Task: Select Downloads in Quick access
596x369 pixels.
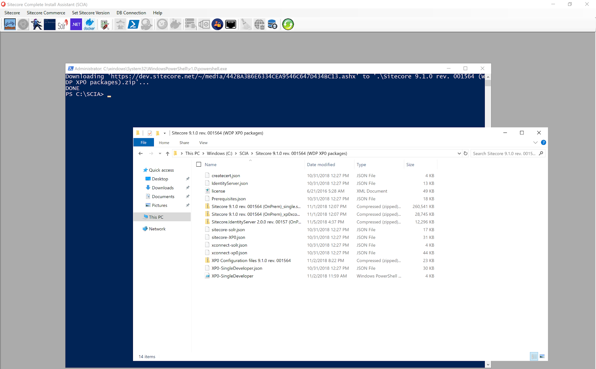Action: (x=163, y=188)
